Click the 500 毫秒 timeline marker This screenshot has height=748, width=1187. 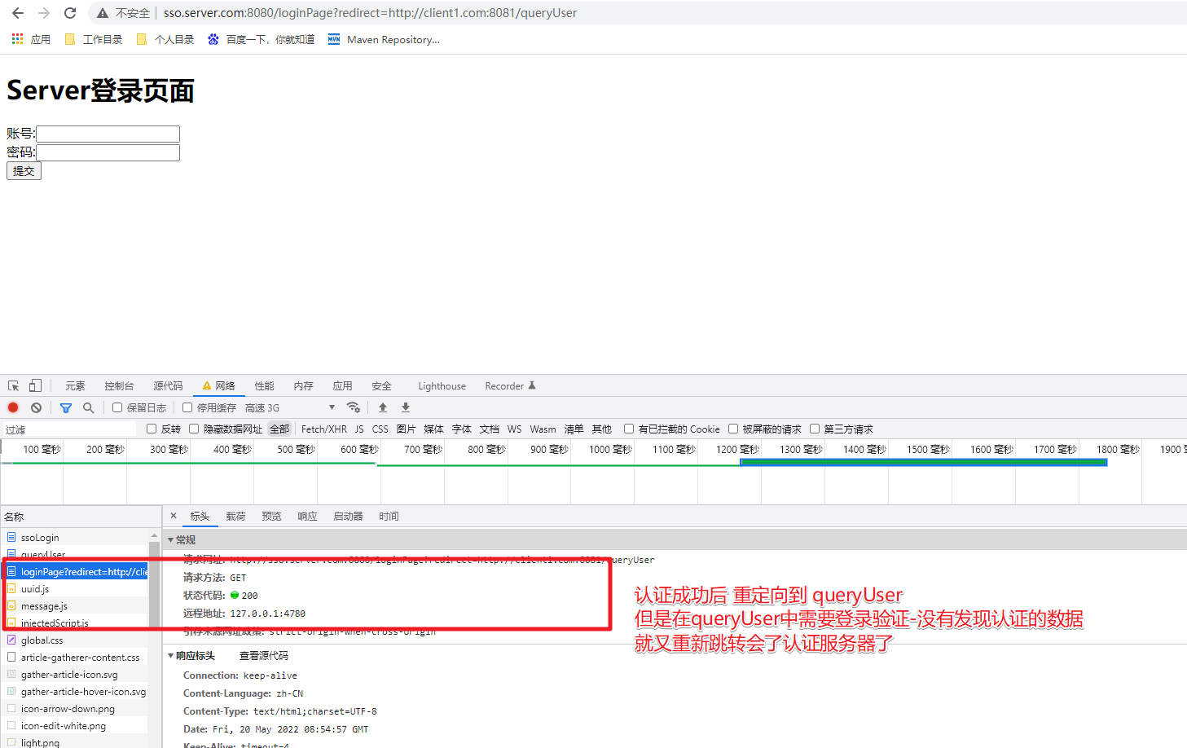(x=296, y=450)
